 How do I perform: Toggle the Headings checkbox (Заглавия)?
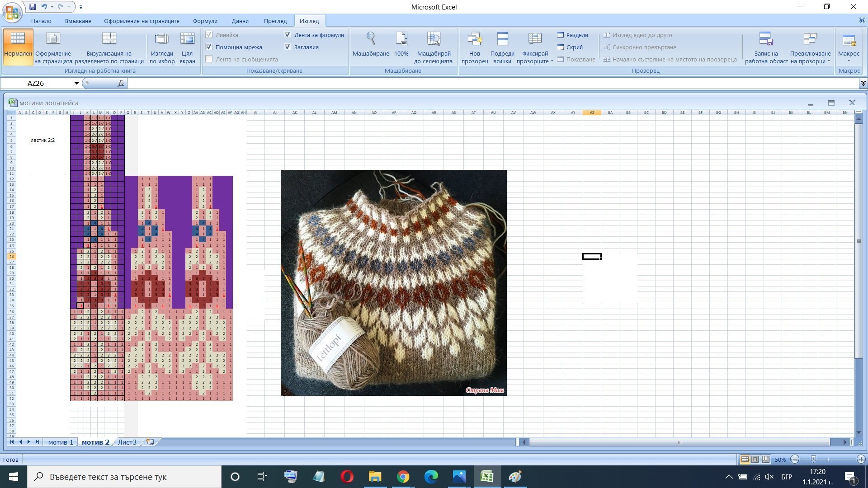288,47
